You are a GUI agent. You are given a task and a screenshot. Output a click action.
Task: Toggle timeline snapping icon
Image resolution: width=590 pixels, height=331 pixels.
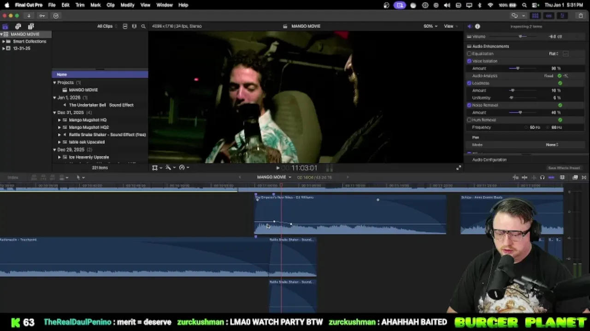[x=551, y=177]
